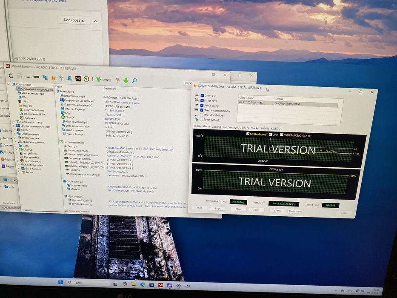Click the CPUID button

pyautogui.click(x=277, y=211)
